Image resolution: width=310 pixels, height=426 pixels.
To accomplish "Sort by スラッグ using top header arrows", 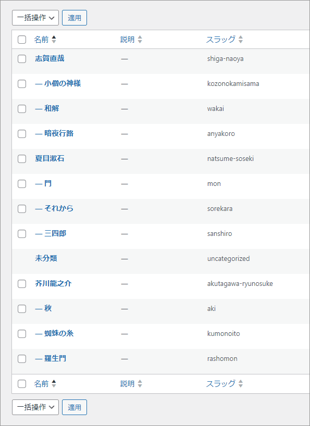I will 241,40.
